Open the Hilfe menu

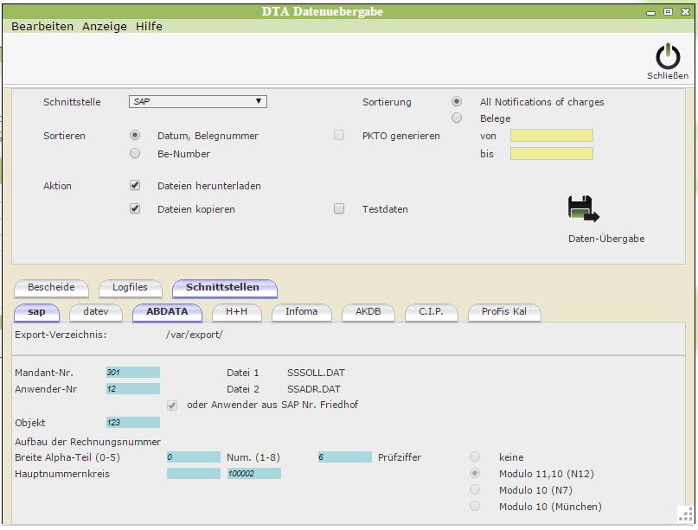point(149,27)
